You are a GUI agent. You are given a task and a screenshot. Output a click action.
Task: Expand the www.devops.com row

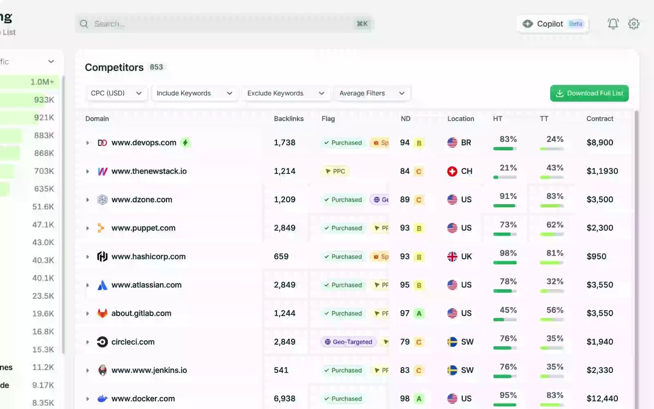pyautogui.click(x=88, y=143)
